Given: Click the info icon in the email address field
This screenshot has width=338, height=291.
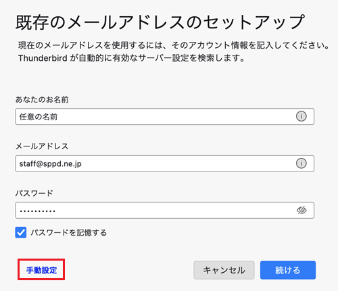Looking at the screenshot, I should [301, 163].
